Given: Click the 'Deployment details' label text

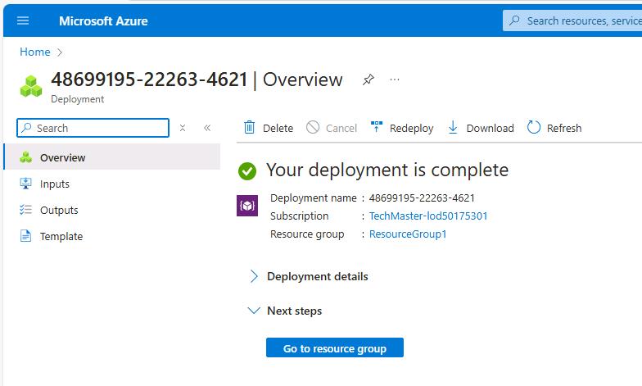Looking at the screenshot, I should (x=318, y=277).
